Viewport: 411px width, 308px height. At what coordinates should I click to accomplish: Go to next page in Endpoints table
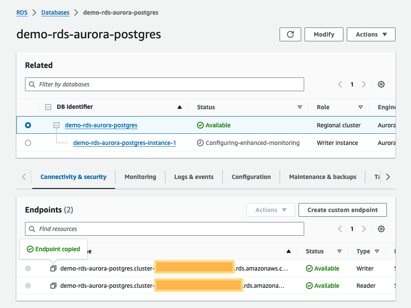point(364,229)
